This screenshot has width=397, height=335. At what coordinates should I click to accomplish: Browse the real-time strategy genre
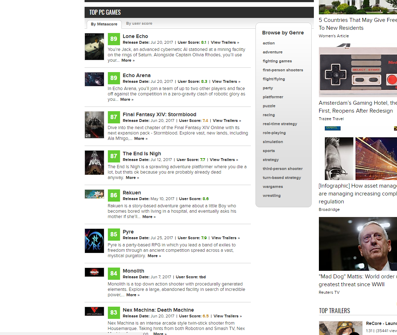pos(280,124)
